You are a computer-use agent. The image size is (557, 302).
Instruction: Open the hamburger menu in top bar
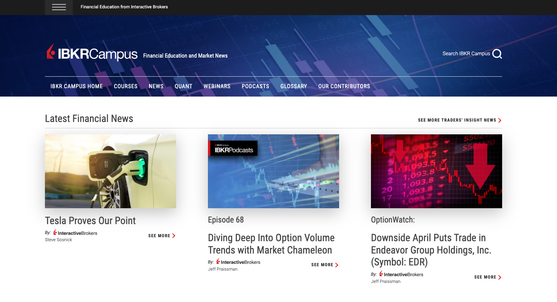[x=59, y=7]
